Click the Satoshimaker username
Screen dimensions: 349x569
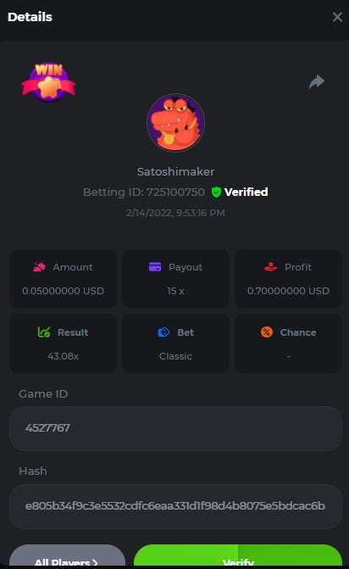(175, 171)
